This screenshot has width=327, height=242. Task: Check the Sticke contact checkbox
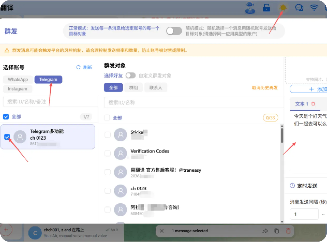(107, 135)
